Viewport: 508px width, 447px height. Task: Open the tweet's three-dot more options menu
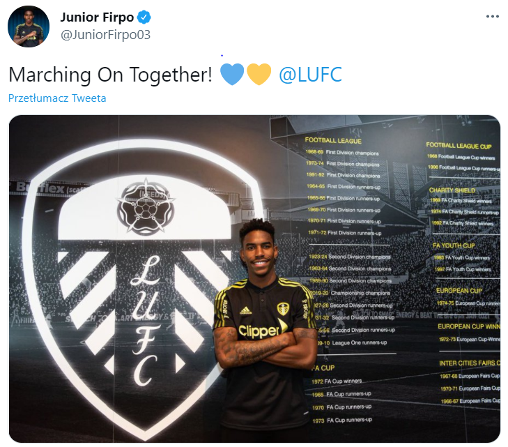[492, 17]
